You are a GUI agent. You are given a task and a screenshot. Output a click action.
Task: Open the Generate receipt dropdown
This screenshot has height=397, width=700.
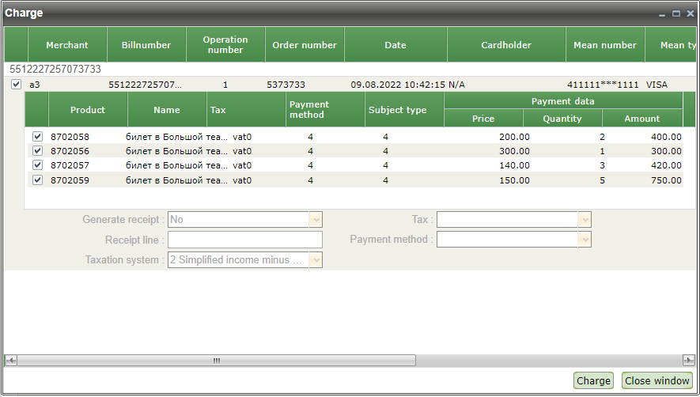316,220
